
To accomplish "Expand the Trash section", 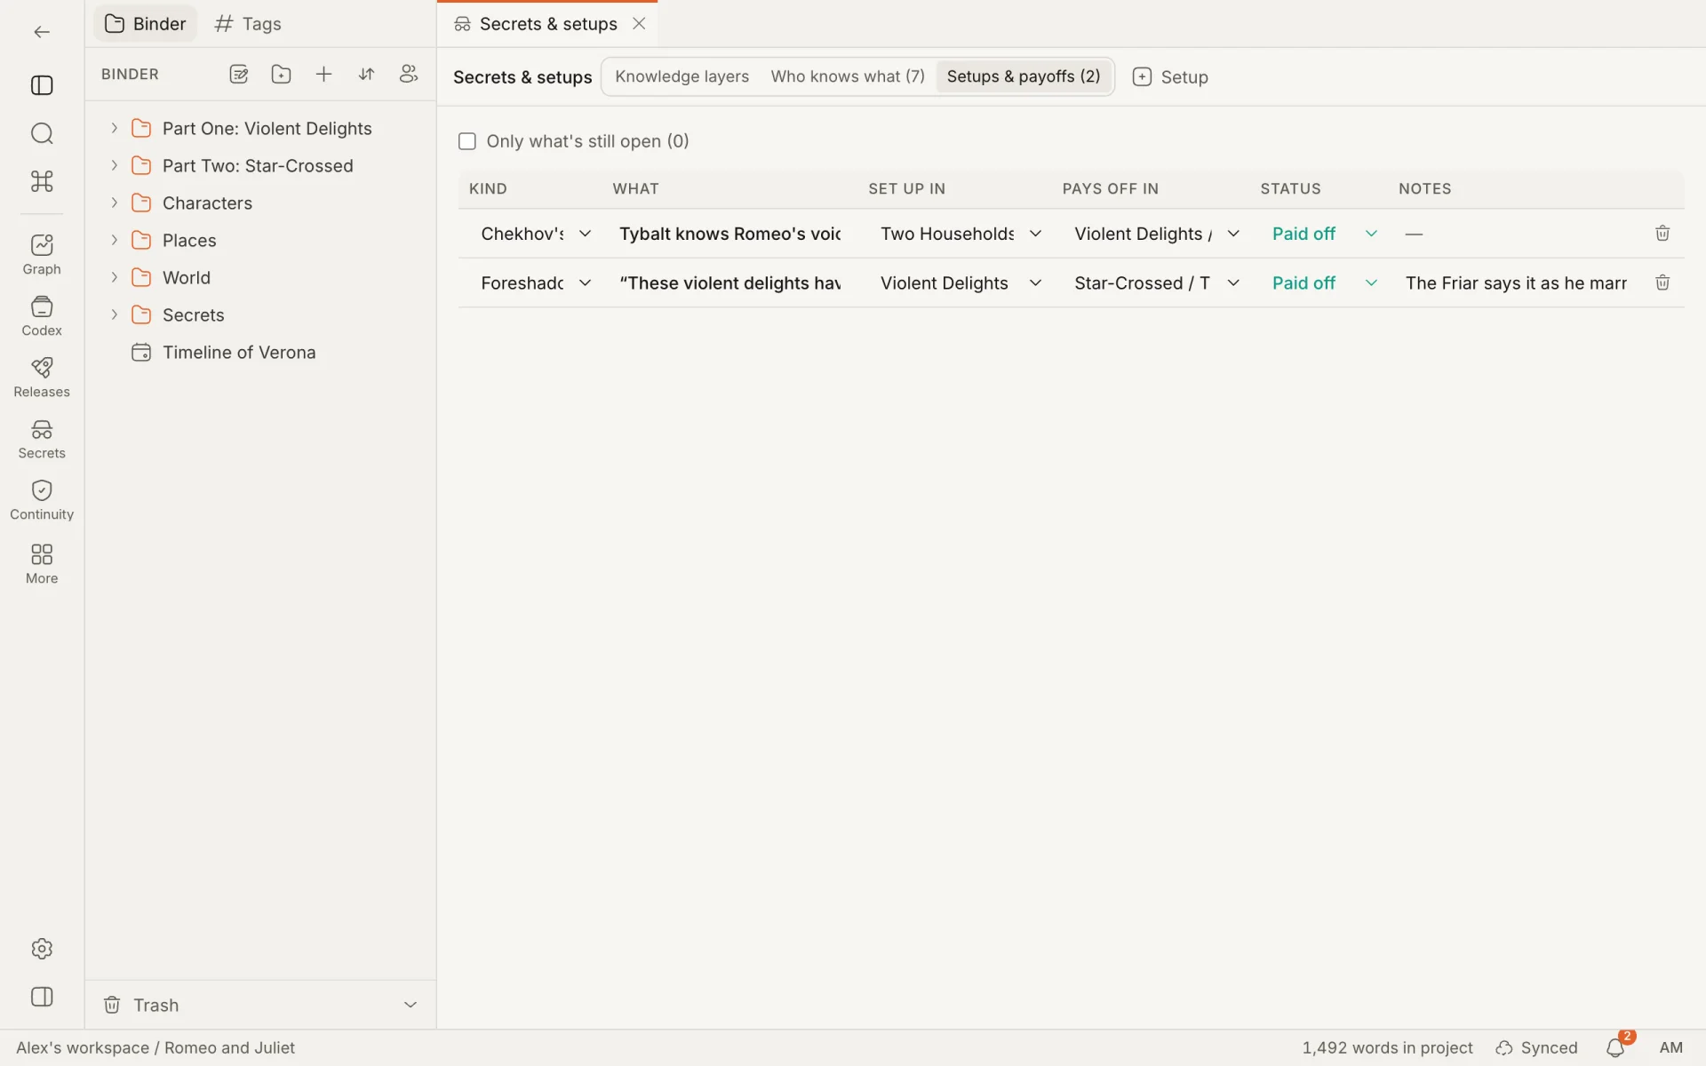I will pyautogui.click(x=411, y=1005).
